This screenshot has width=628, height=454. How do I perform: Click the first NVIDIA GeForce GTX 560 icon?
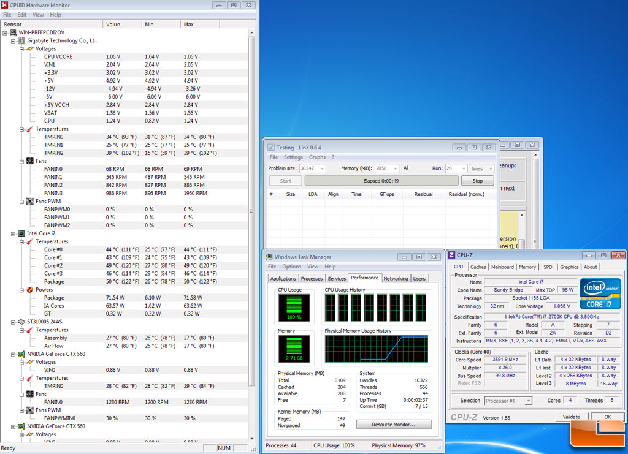(x=22, y=354)
